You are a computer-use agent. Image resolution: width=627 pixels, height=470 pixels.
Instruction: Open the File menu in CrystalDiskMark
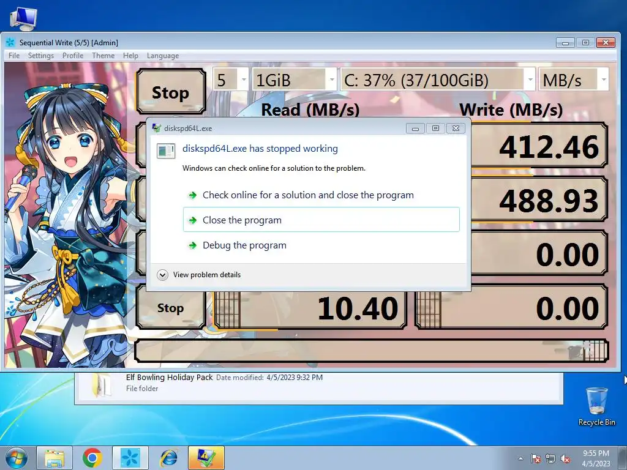pos(14,56)
